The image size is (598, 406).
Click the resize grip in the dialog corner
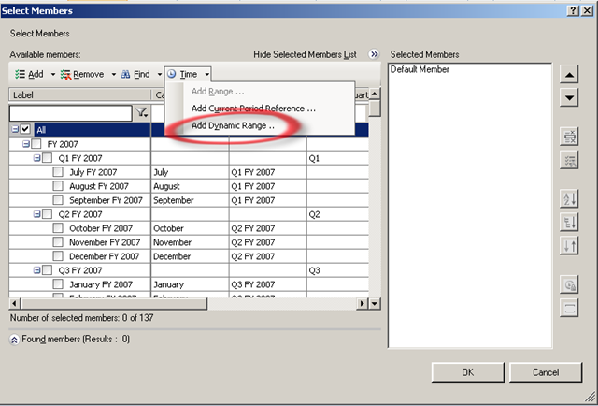[590, 398]
